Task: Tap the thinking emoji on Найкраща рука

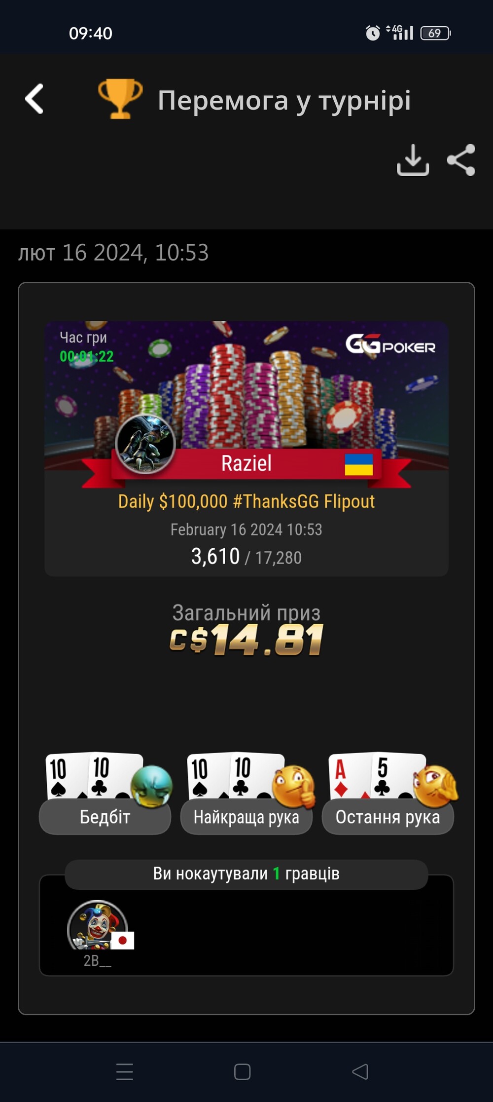Action: pos(294,786)
